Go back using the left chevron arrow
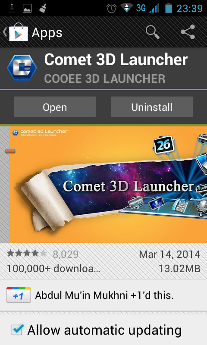 [5, 32]
